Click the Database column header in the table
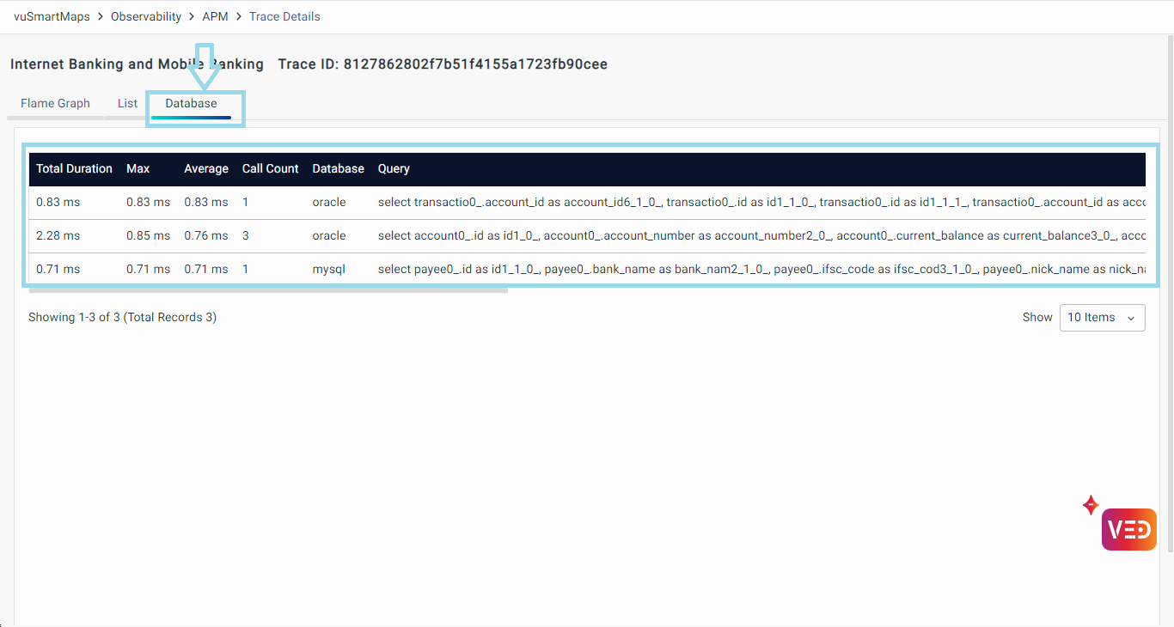Viewport: 1174px width, 627px height. 338,169
